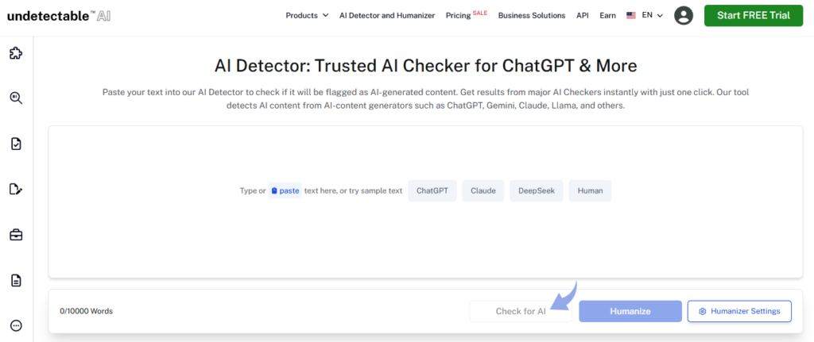814x342 pixels.
Task: Expand the Products dropdown menu
Action: click(307, 15)
